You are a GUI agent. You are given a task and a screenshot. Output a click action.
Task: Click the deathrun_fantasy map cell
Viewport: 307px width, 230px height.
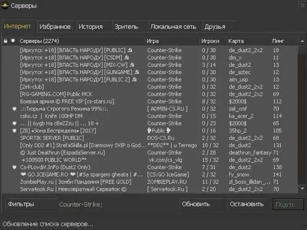pos(250,153)
